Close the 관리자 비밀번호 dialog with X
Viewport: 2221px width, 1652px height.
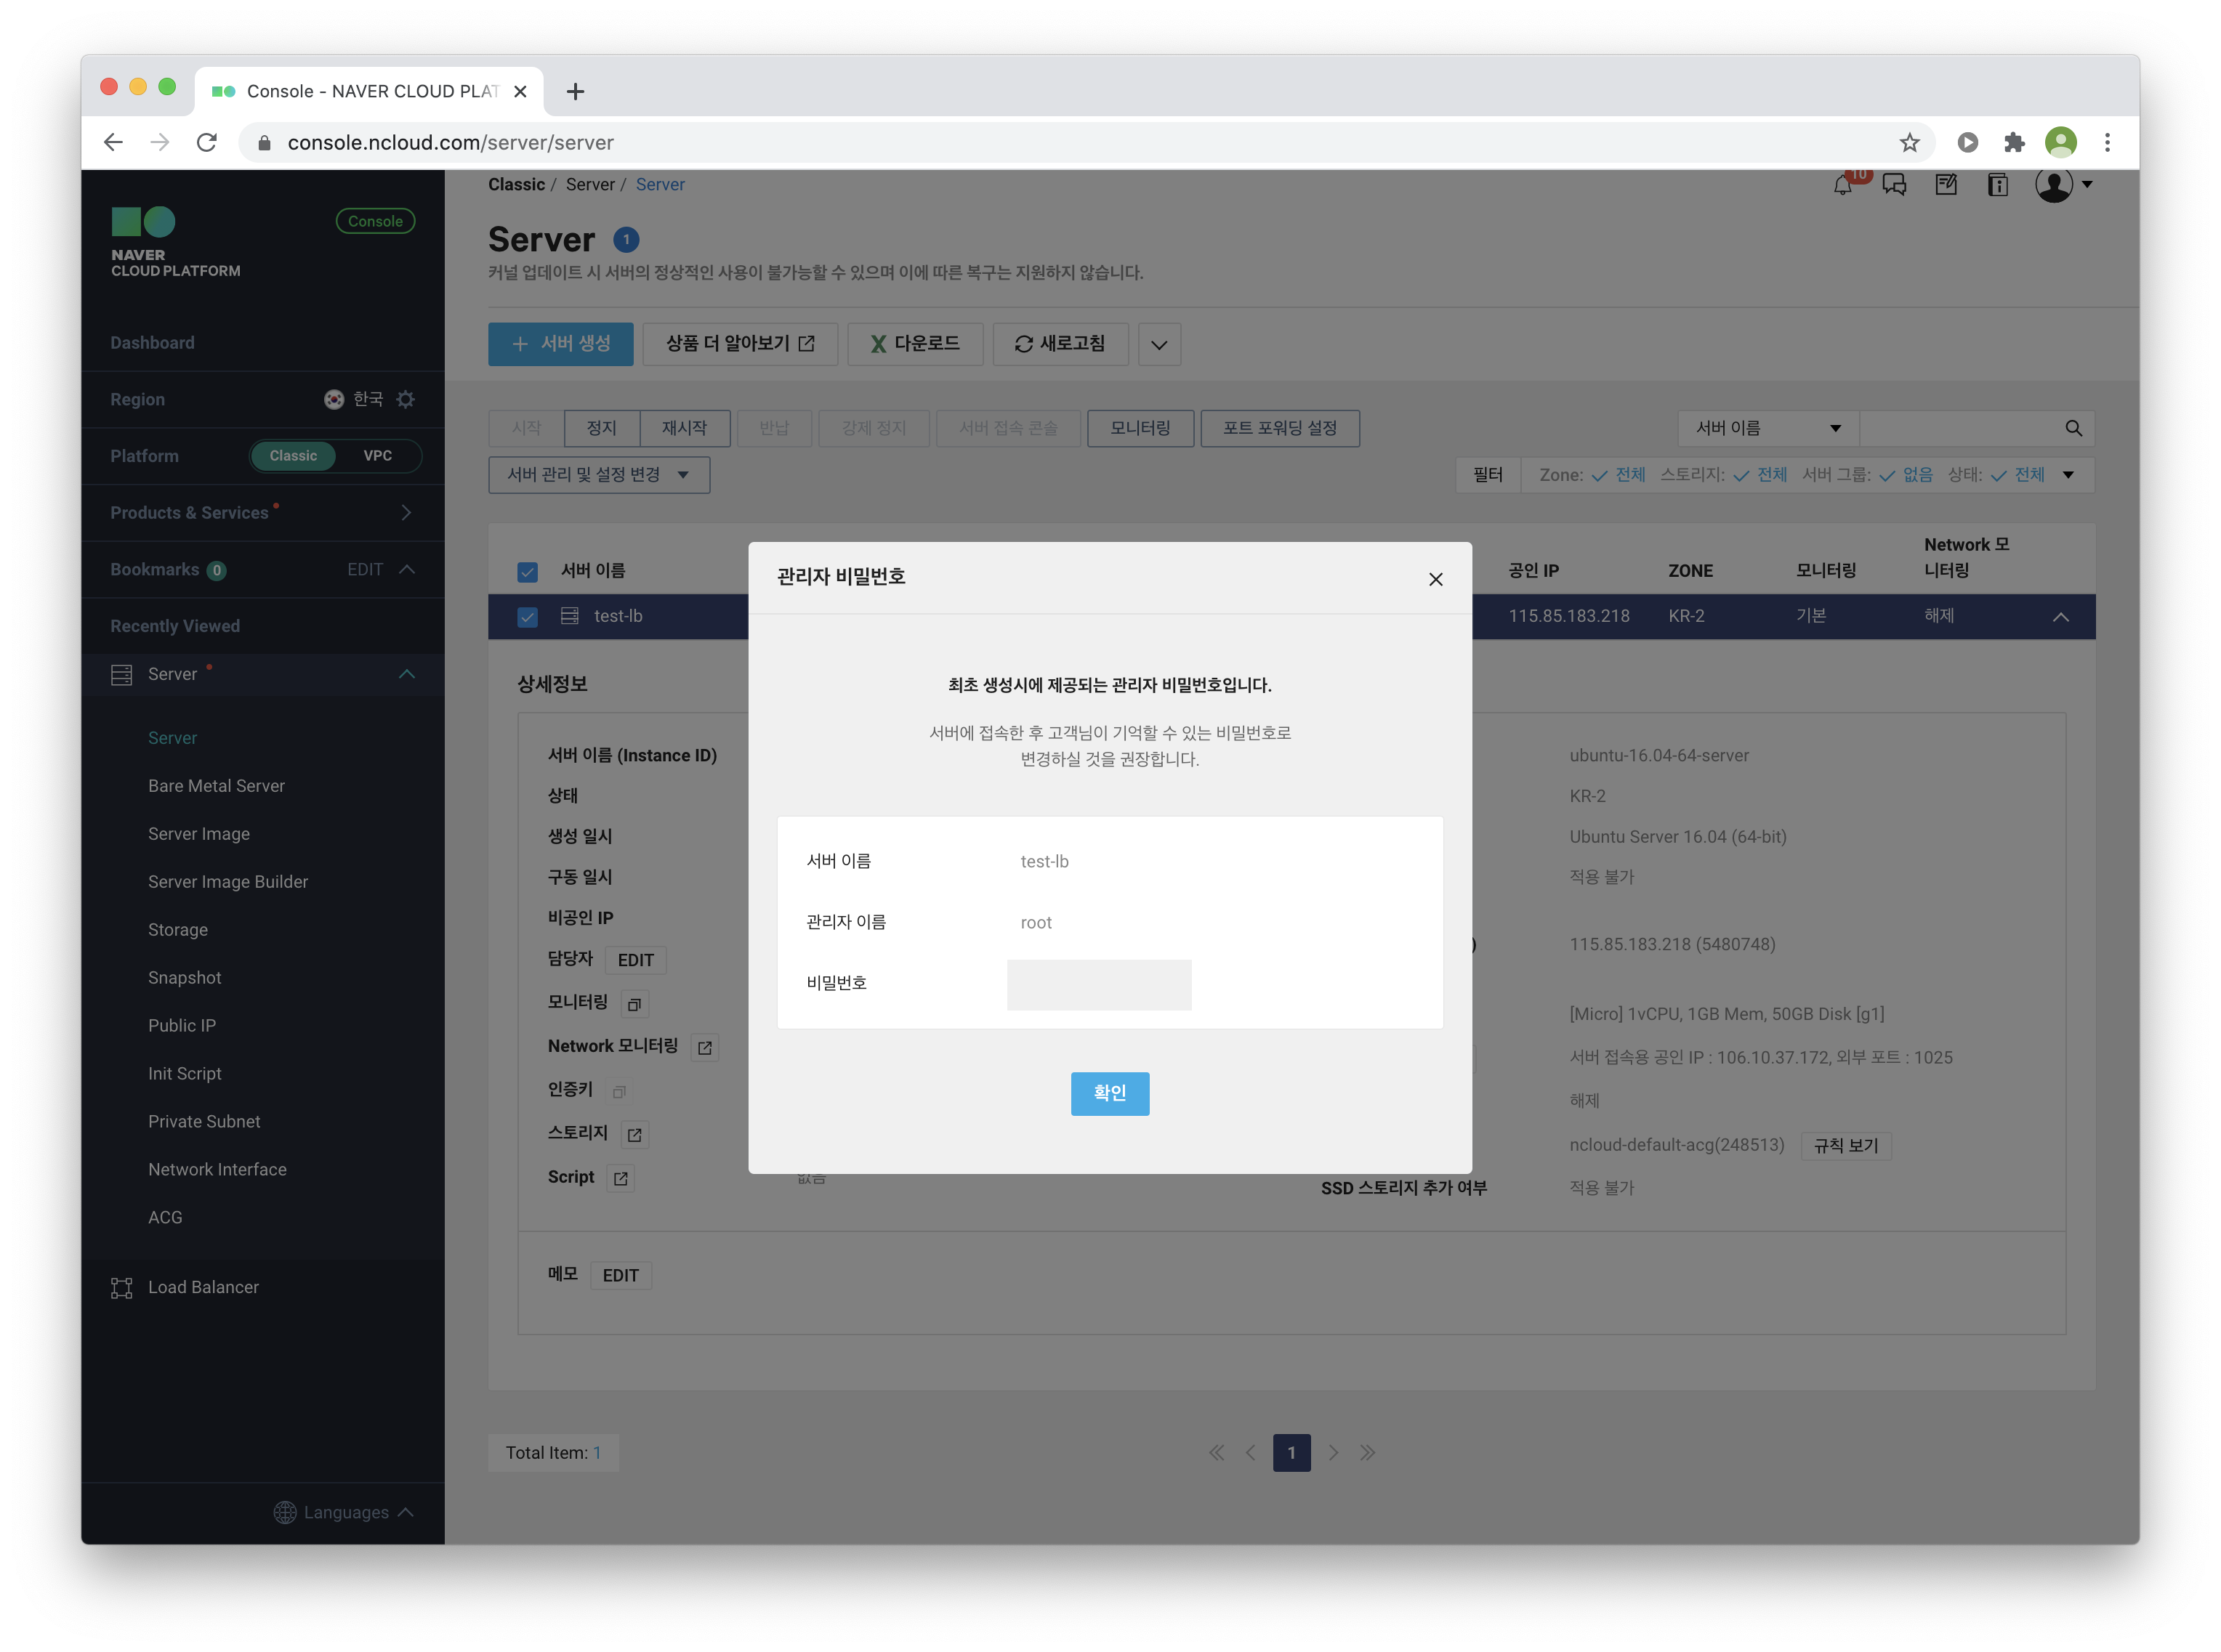[x=1435, y=579]
